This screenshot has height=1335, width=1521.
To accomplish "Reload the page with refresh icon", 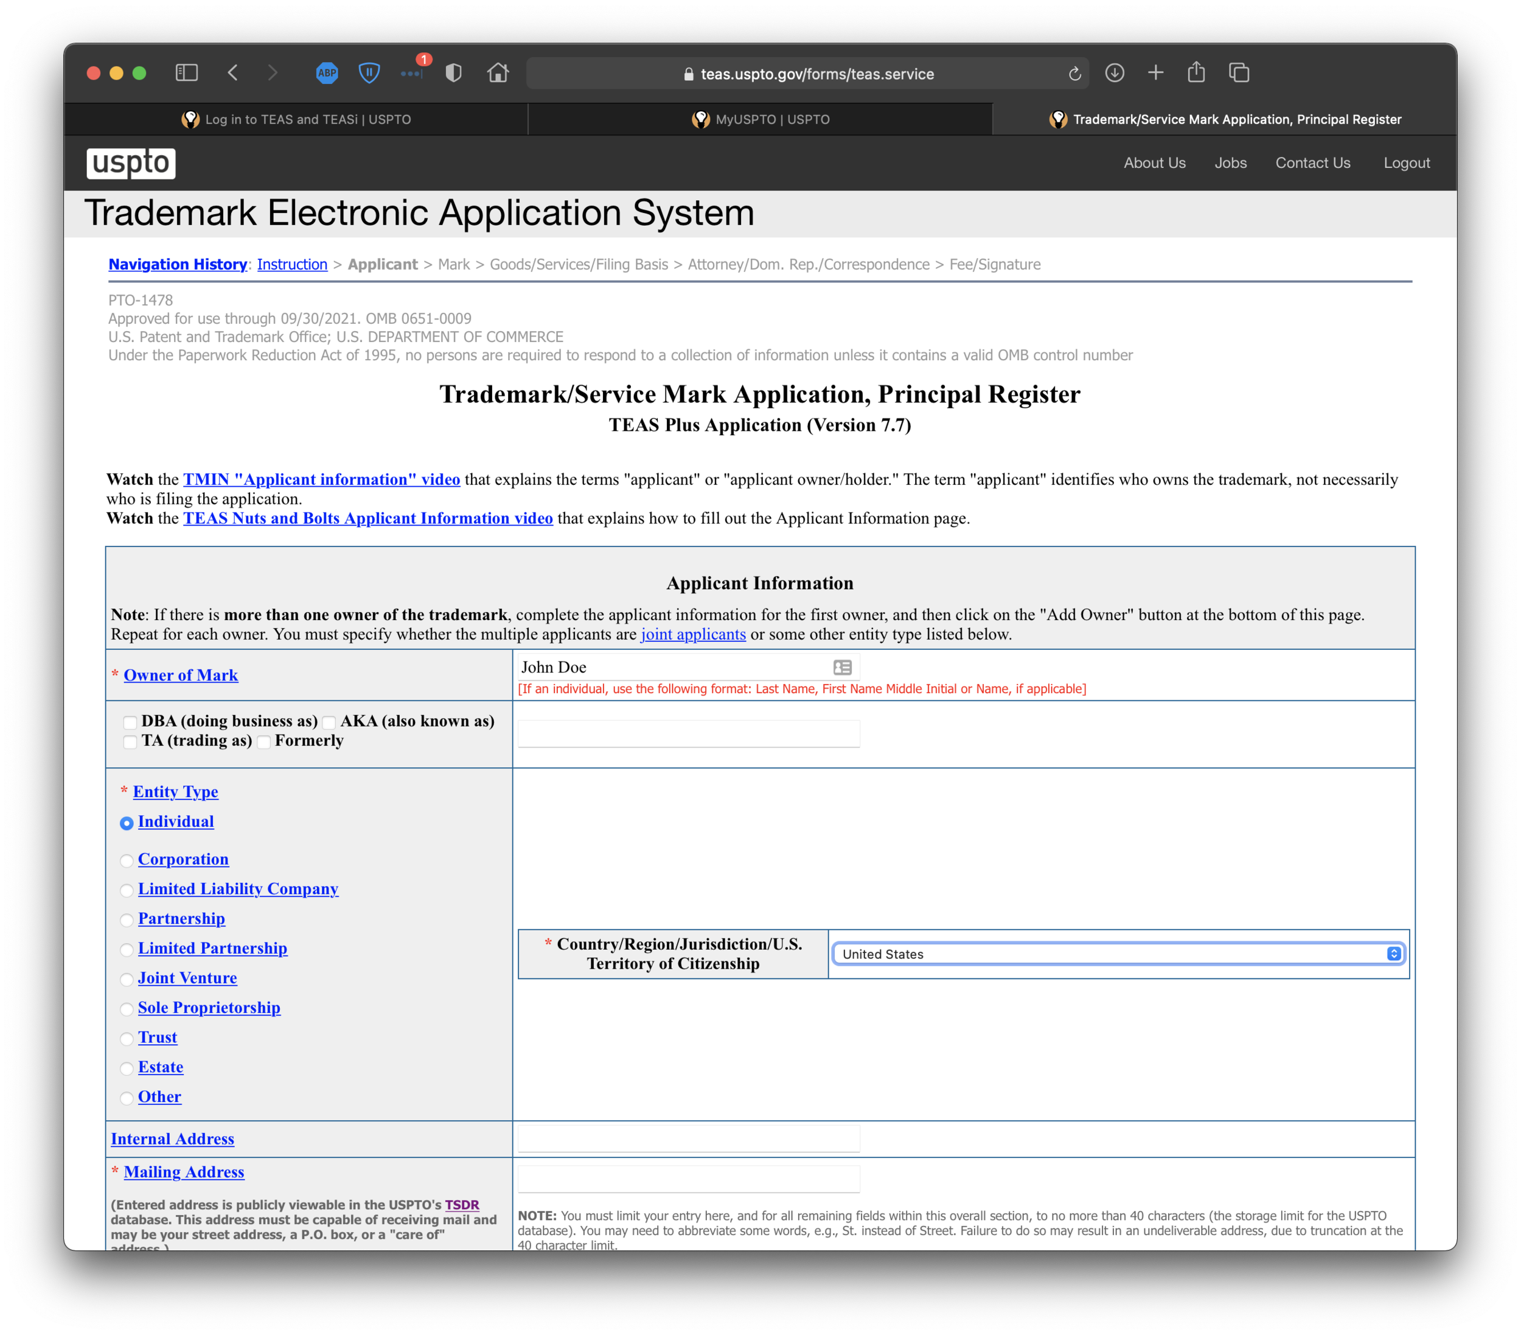I will coord(1074,74).
